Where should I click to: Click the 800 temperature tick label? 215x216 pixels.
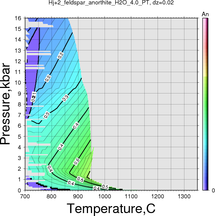pos(52,196)
